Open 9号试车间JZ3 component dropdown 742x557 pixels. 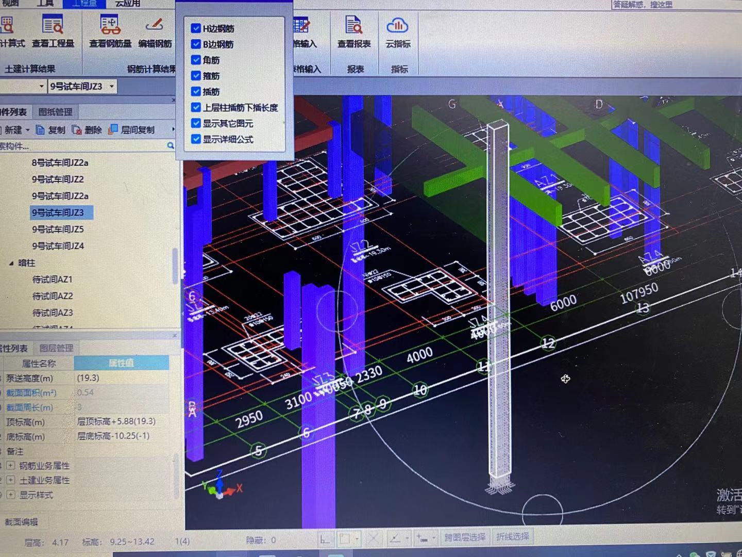pos(112,86)
